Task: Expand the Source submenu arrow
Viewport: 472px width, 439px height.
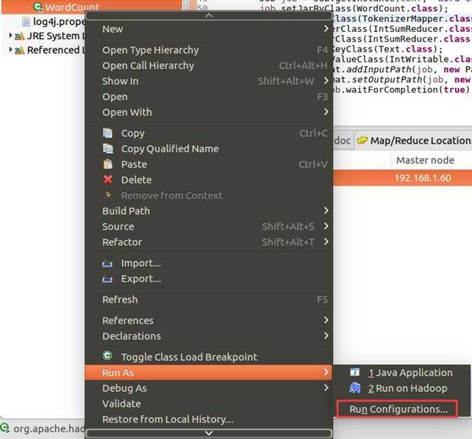Action: pyautogui.click(x=326, y=226)
